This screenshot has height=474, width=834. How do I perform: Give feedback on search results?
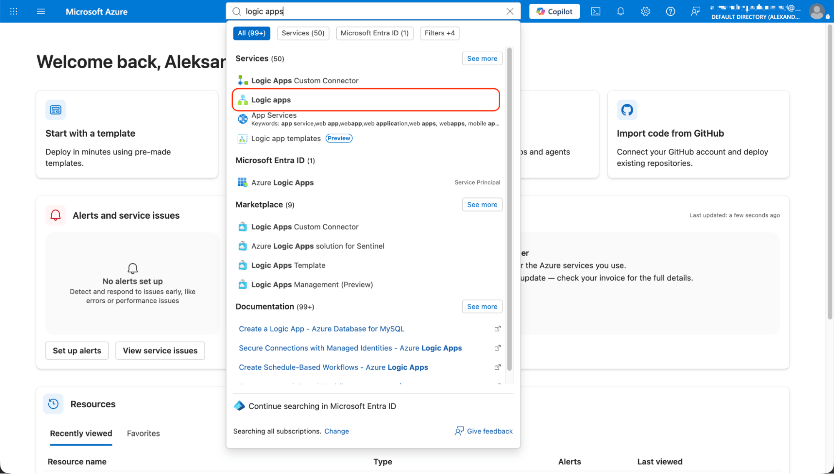coord(483,431)
